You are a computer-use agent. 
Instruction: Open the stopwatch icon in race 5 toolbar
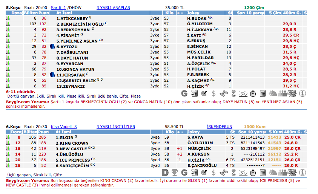pyautogui.click(x=253, y=93)
